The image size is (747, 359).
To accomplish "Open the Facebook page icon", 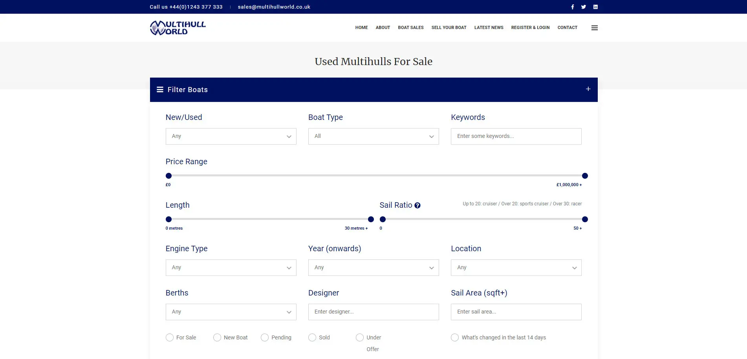I will pyautogui.click(x=572, y=7).
